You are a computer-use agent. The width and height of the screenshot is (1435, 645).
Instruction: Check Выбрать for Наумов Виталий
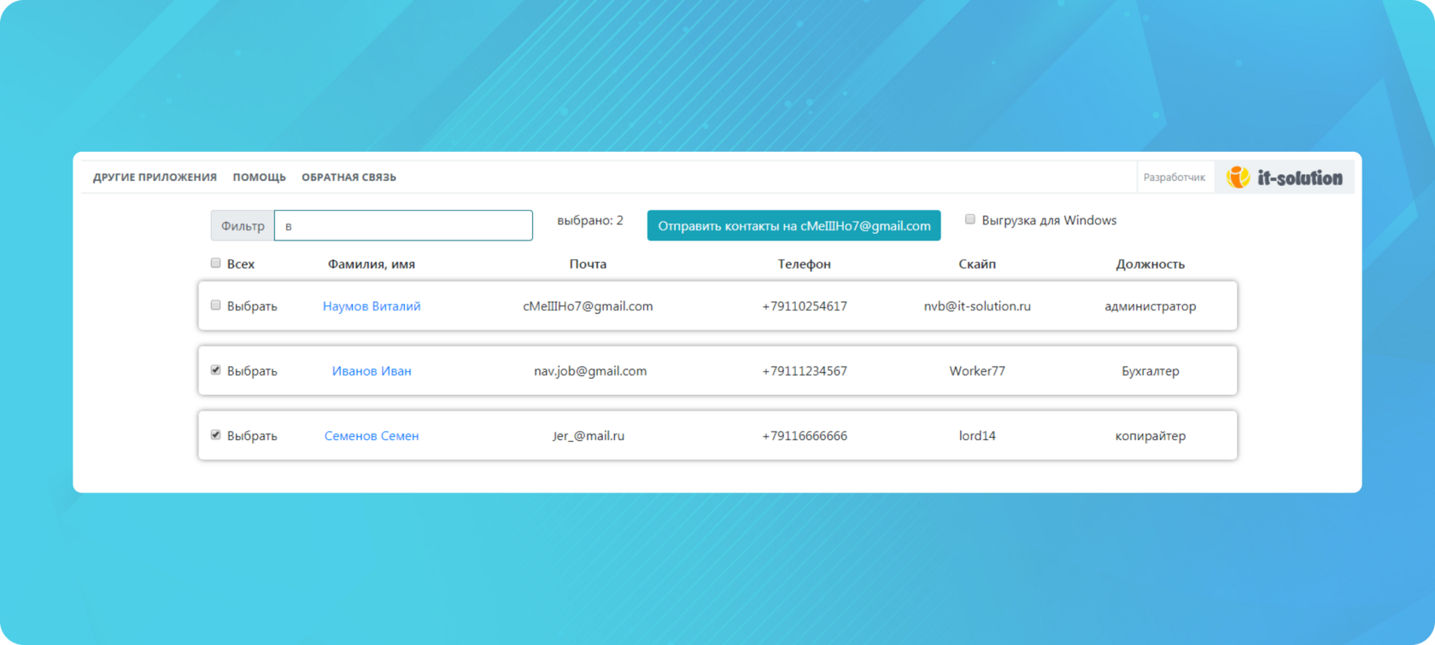215,305
